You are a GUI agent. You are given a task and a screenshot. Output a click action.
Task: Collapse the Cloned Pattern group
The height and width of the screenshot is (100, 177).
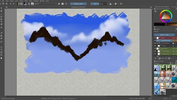pyautogui.click(x=160, y=44)
